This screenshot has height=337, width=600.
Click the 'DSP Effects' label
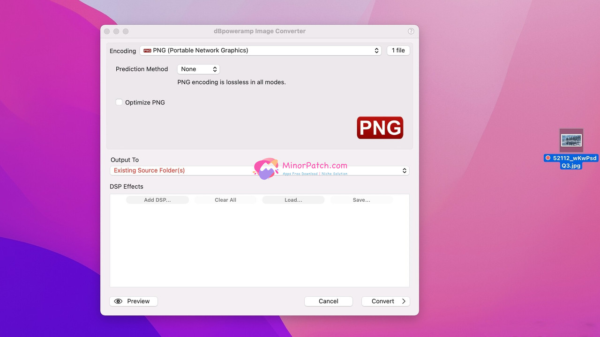click(127, 187)
